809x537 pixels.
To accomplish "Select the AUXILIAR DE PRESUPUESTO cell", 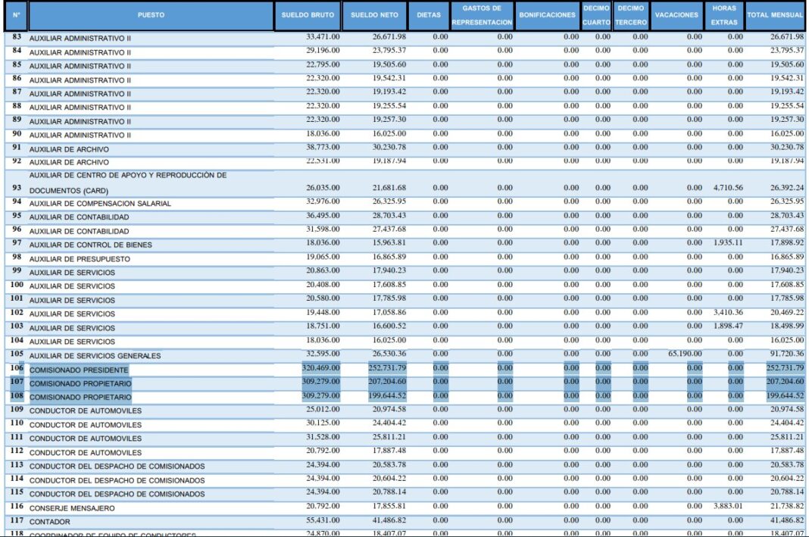I will (x=80, y=259).
